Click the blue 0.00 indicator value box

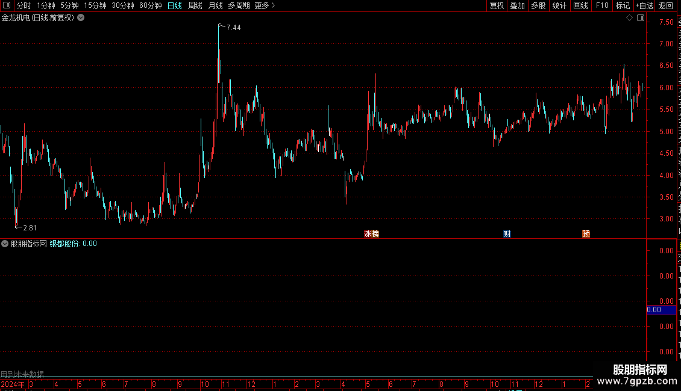click(662, 310)
